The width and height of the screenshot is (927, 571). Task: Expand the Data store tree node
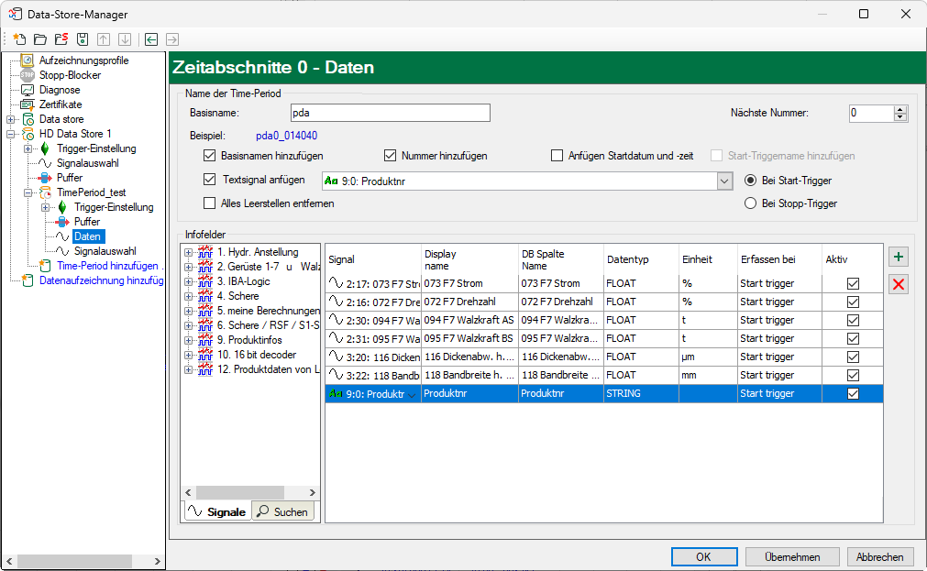coord(11,119)
